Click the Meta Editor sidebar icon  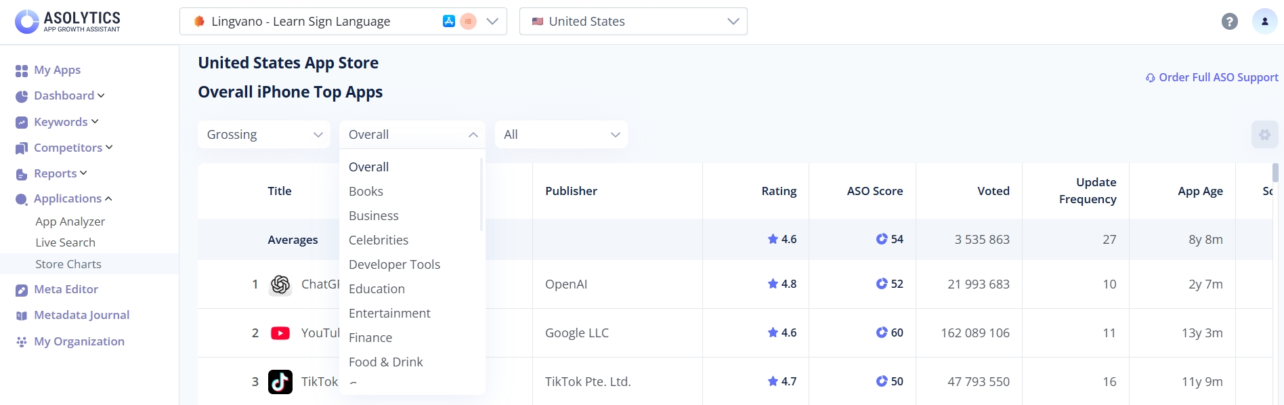(22, 290)
